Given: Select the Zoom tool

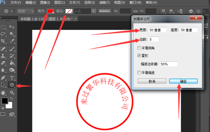Looking at the screenshot, I should [12, 93].
